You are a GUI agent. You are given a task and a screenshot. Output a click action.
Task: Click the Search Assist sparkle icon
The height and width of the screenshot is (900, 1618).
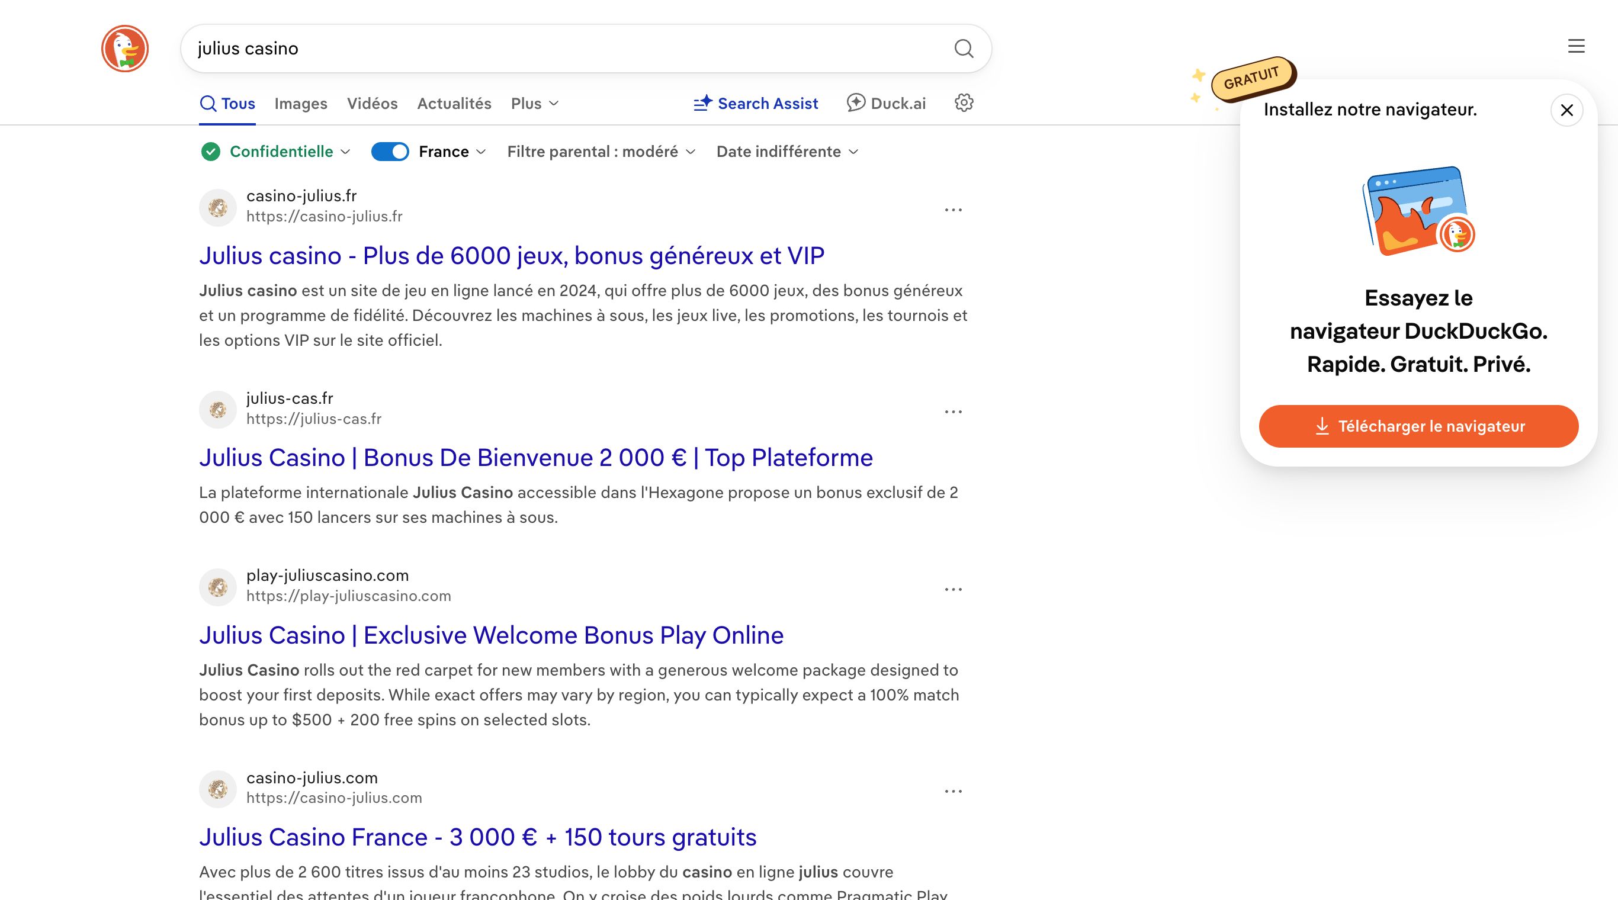(x=703, y=103)
